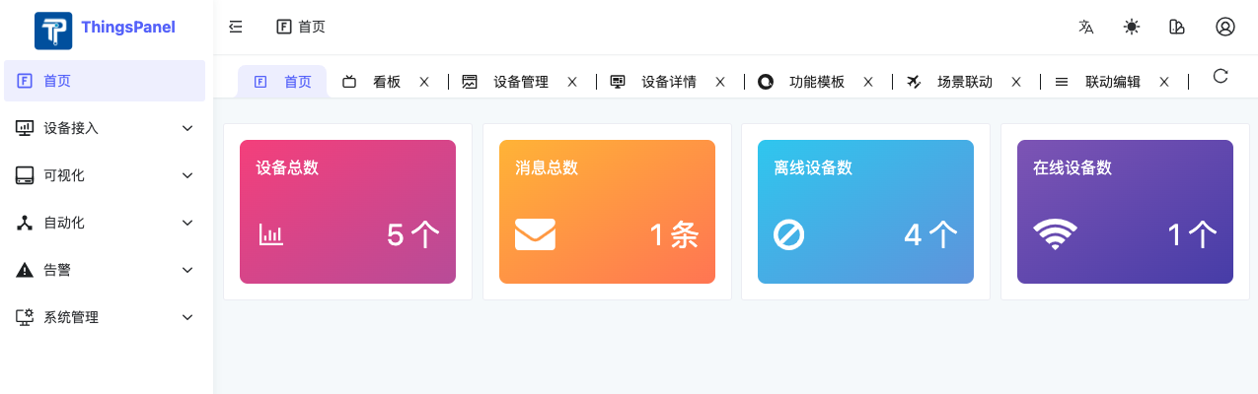This screenshot has width=1258, height=394.
Task: Expand the 可视化 menu chevron
Action: [x=187, y=175]
